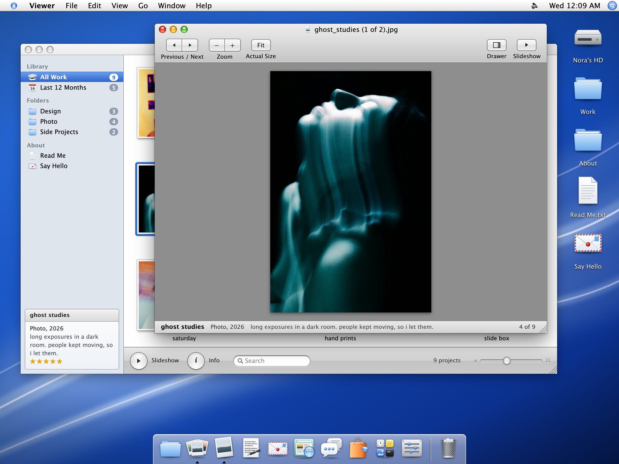This screenshot has width=619, height=464.
Task: Select All Work in the Library sidebar
Action: pyautogui.click(x=72, y=77)
